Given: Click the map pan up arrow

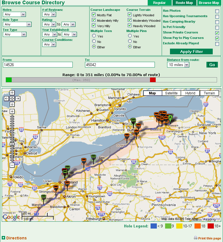Looking at the screenshot, I should (x=12, y=93).
